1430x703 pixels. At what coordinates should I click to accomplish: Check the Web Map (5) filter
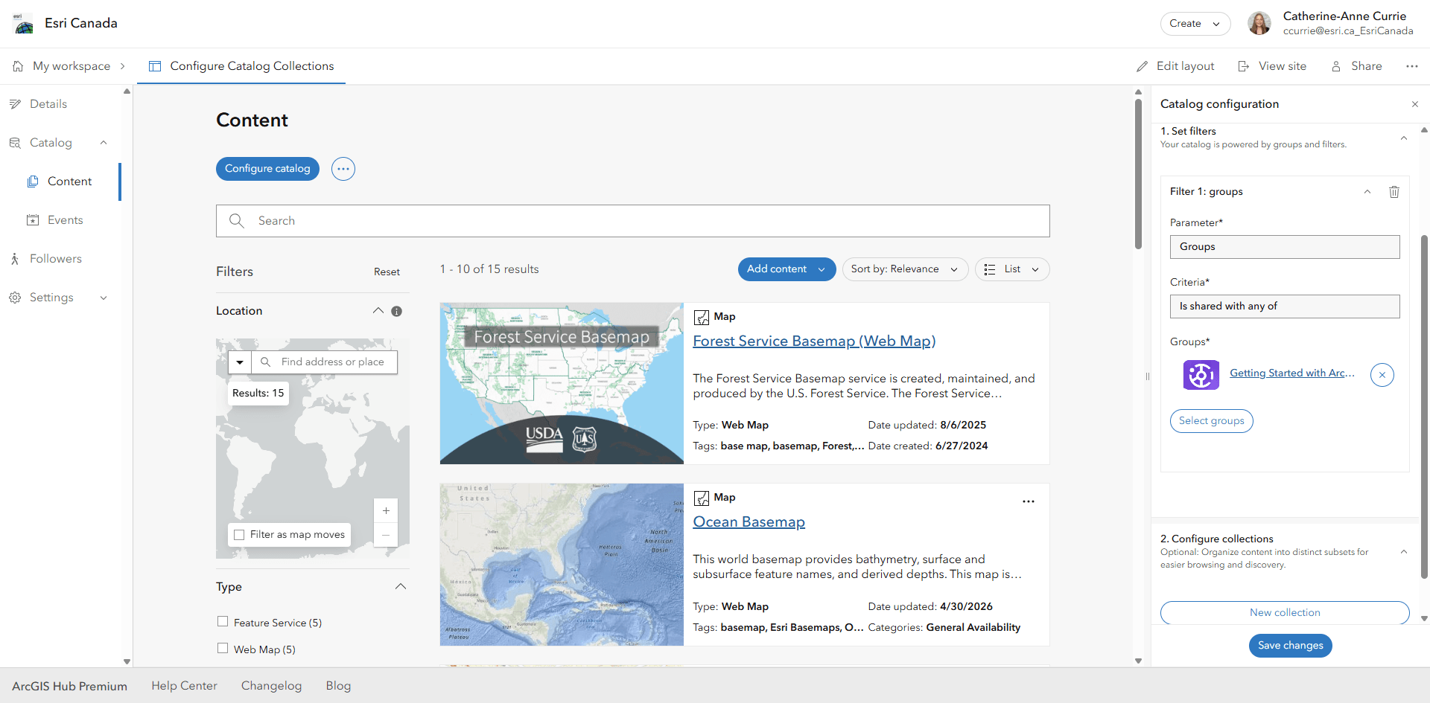click(223, 649)
